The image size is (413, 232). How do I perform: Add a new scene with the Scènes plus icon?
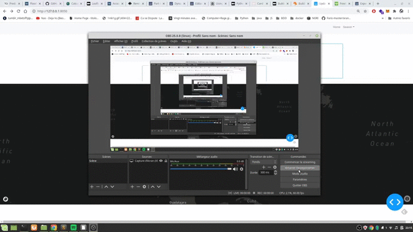click(x=92, y=187)
